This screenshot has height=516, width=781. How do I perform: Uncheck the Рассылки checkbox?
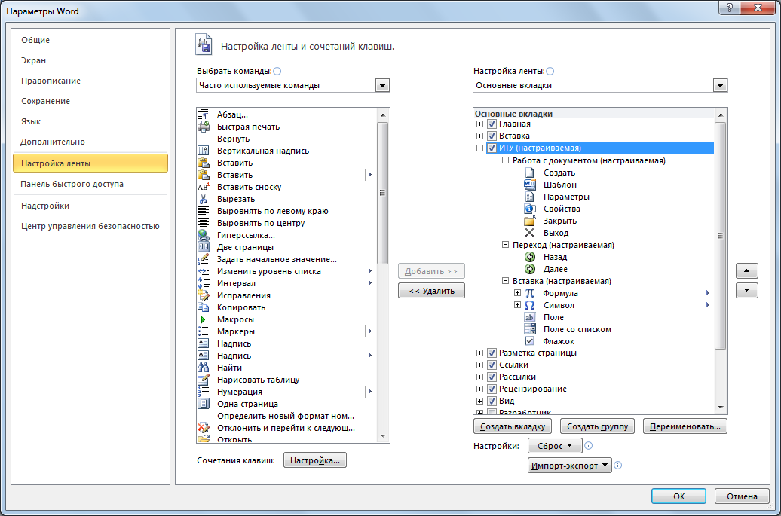[492, 377]
